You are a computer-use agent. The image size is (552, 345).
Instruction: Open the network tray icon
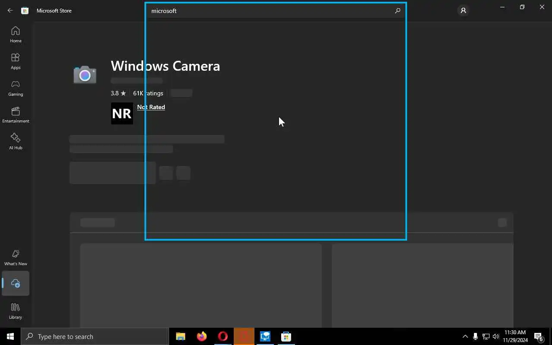486,336
